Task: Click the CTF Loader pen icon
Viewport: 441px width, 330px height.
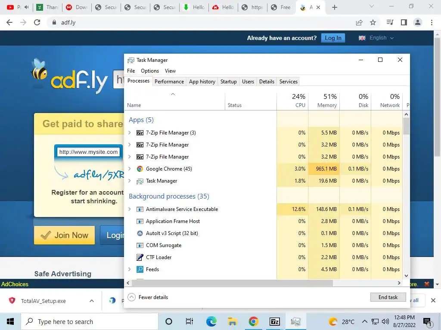Action: (x=140, y=257)
